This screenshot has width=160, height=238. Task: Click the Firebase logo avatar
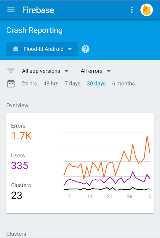tap(147, 10)
